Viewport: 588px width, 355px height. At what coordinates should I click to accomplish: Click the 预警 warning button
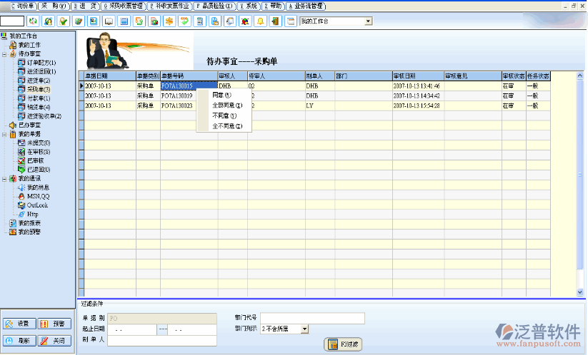(54, 324)
